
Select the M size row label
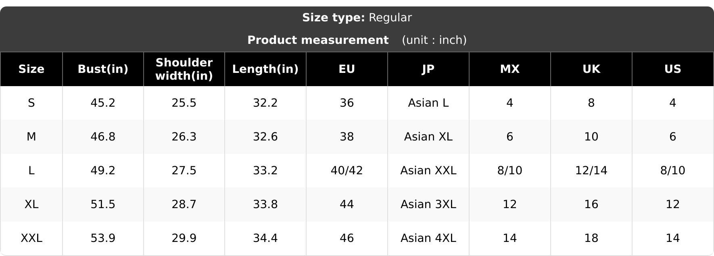pos(31,137)
